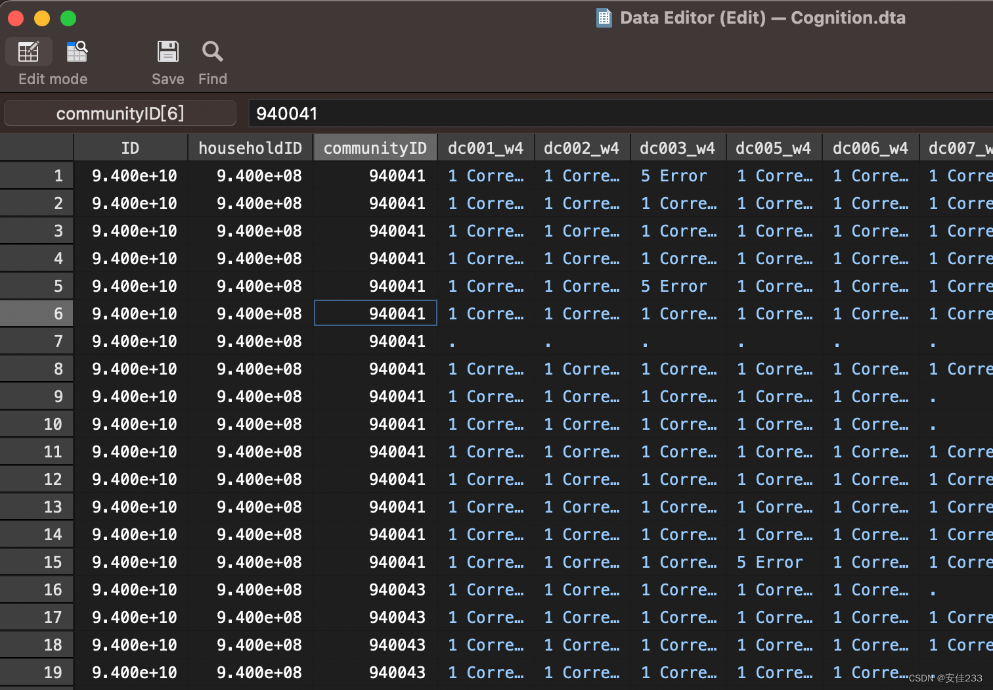
Task: Click the ID cell in row 14
Action: click(130, 534)
